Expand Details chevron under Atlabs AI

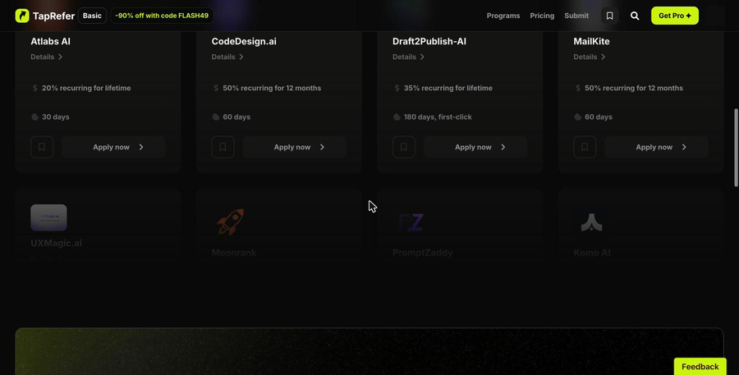(x=60, y=57)
